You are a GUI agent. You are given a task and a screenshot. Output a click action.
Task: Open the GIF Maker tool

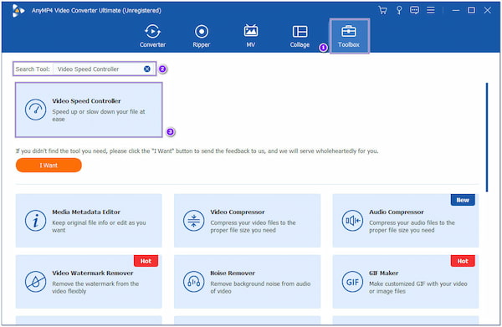(x=406, y=282)
